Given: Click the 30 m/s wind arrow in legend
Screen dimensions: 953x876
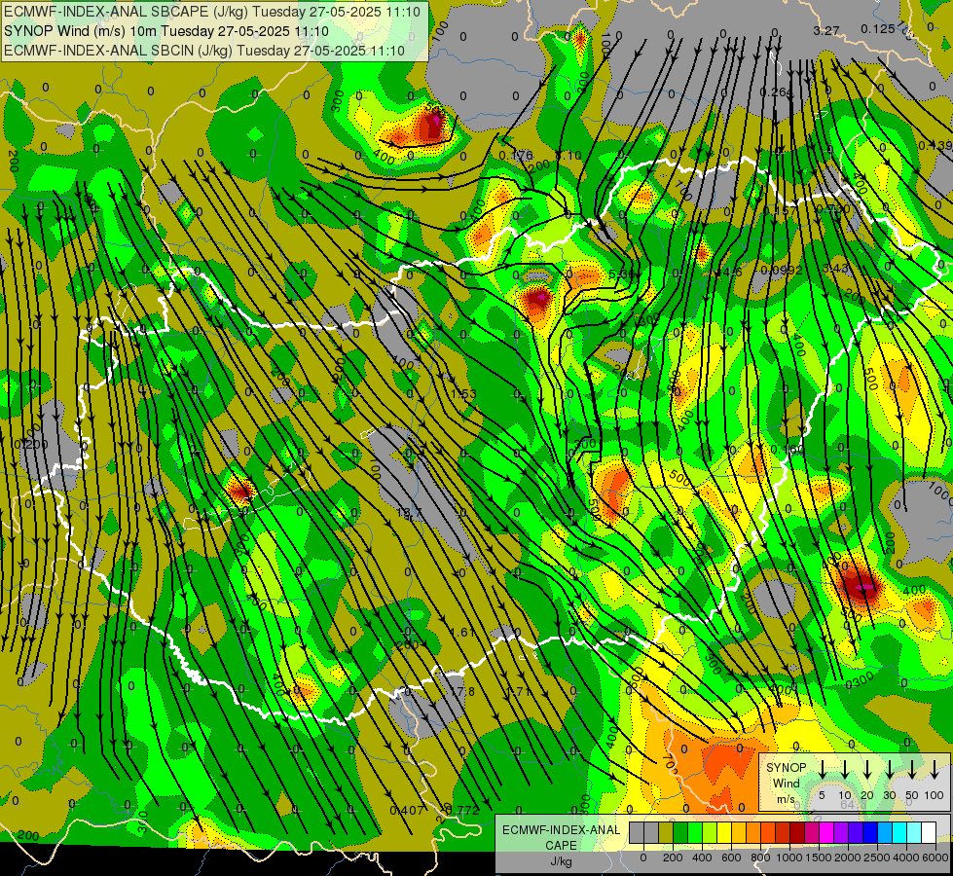Looking at the screenshot, I should [x=890, y=769].
